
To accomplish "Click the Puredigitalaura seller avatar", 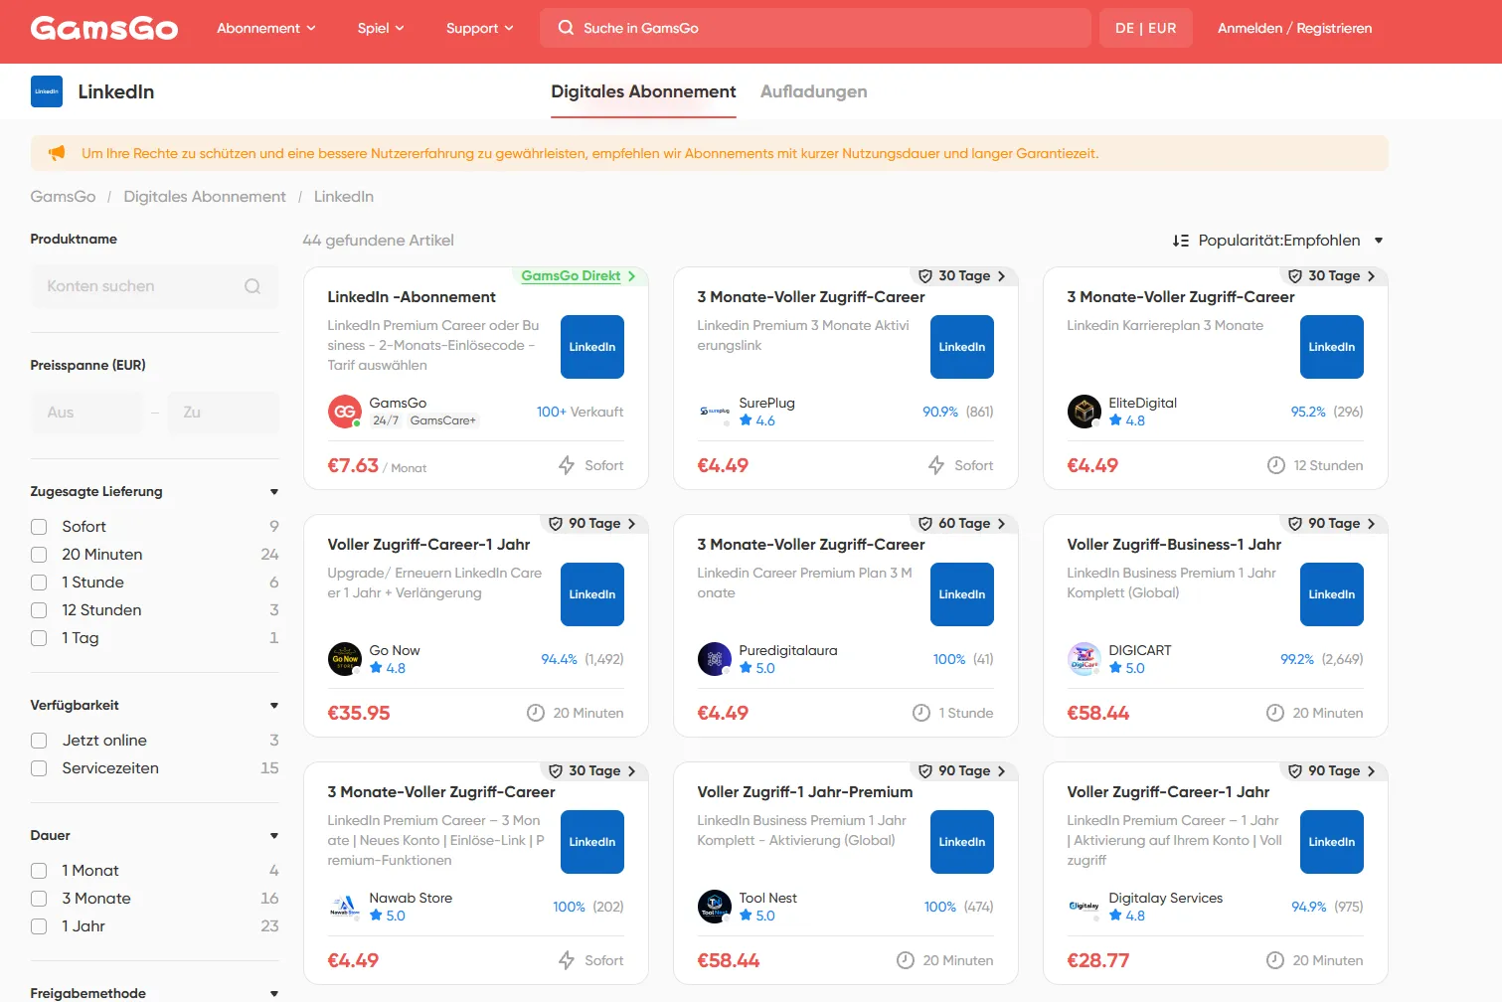I will tap(715, 659).
